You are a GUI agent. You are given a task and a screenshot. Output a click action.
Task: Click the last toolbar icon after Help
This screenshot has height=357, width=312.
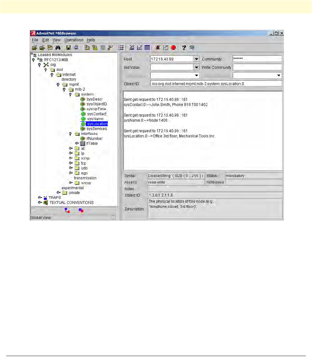point(192,48)
